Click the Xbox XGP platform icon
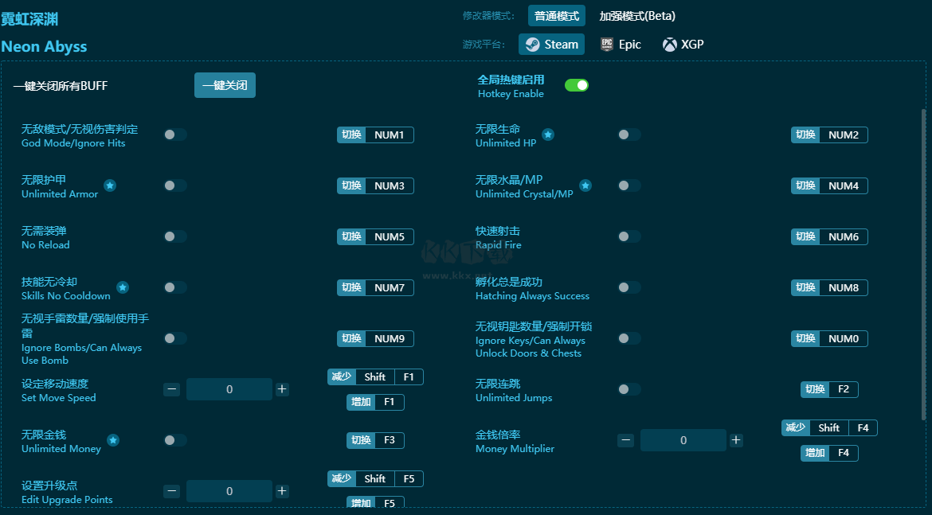Image resolution: width=932 pixels, height=515 pixels. (x=669, y=45)
